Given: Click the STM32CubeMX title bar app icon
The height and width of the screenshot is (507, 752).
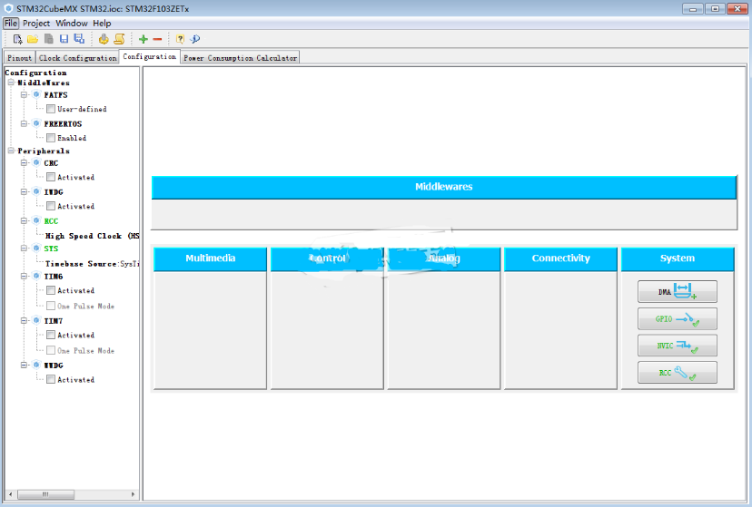Looking at the screenshot, I should click(8, 8).
